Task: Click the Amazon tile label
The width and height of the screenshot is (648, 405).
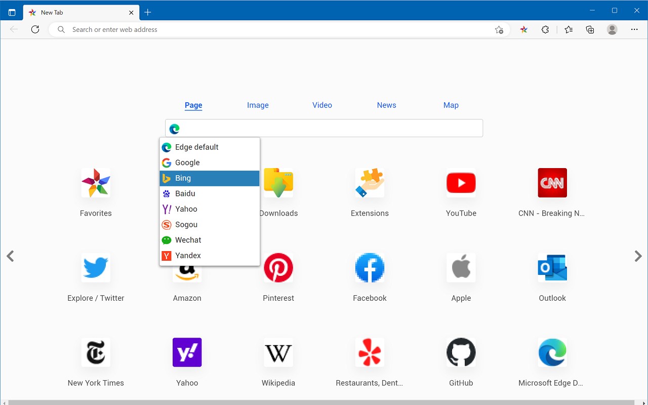Action: pyautogui.click(x=187, y=298)
